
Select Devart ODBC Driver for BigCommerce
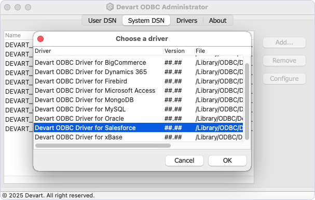point(138,63)
